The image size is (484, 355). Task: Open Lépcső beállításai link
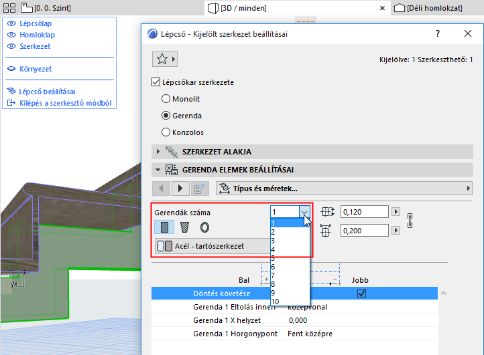tap(47, 92)
